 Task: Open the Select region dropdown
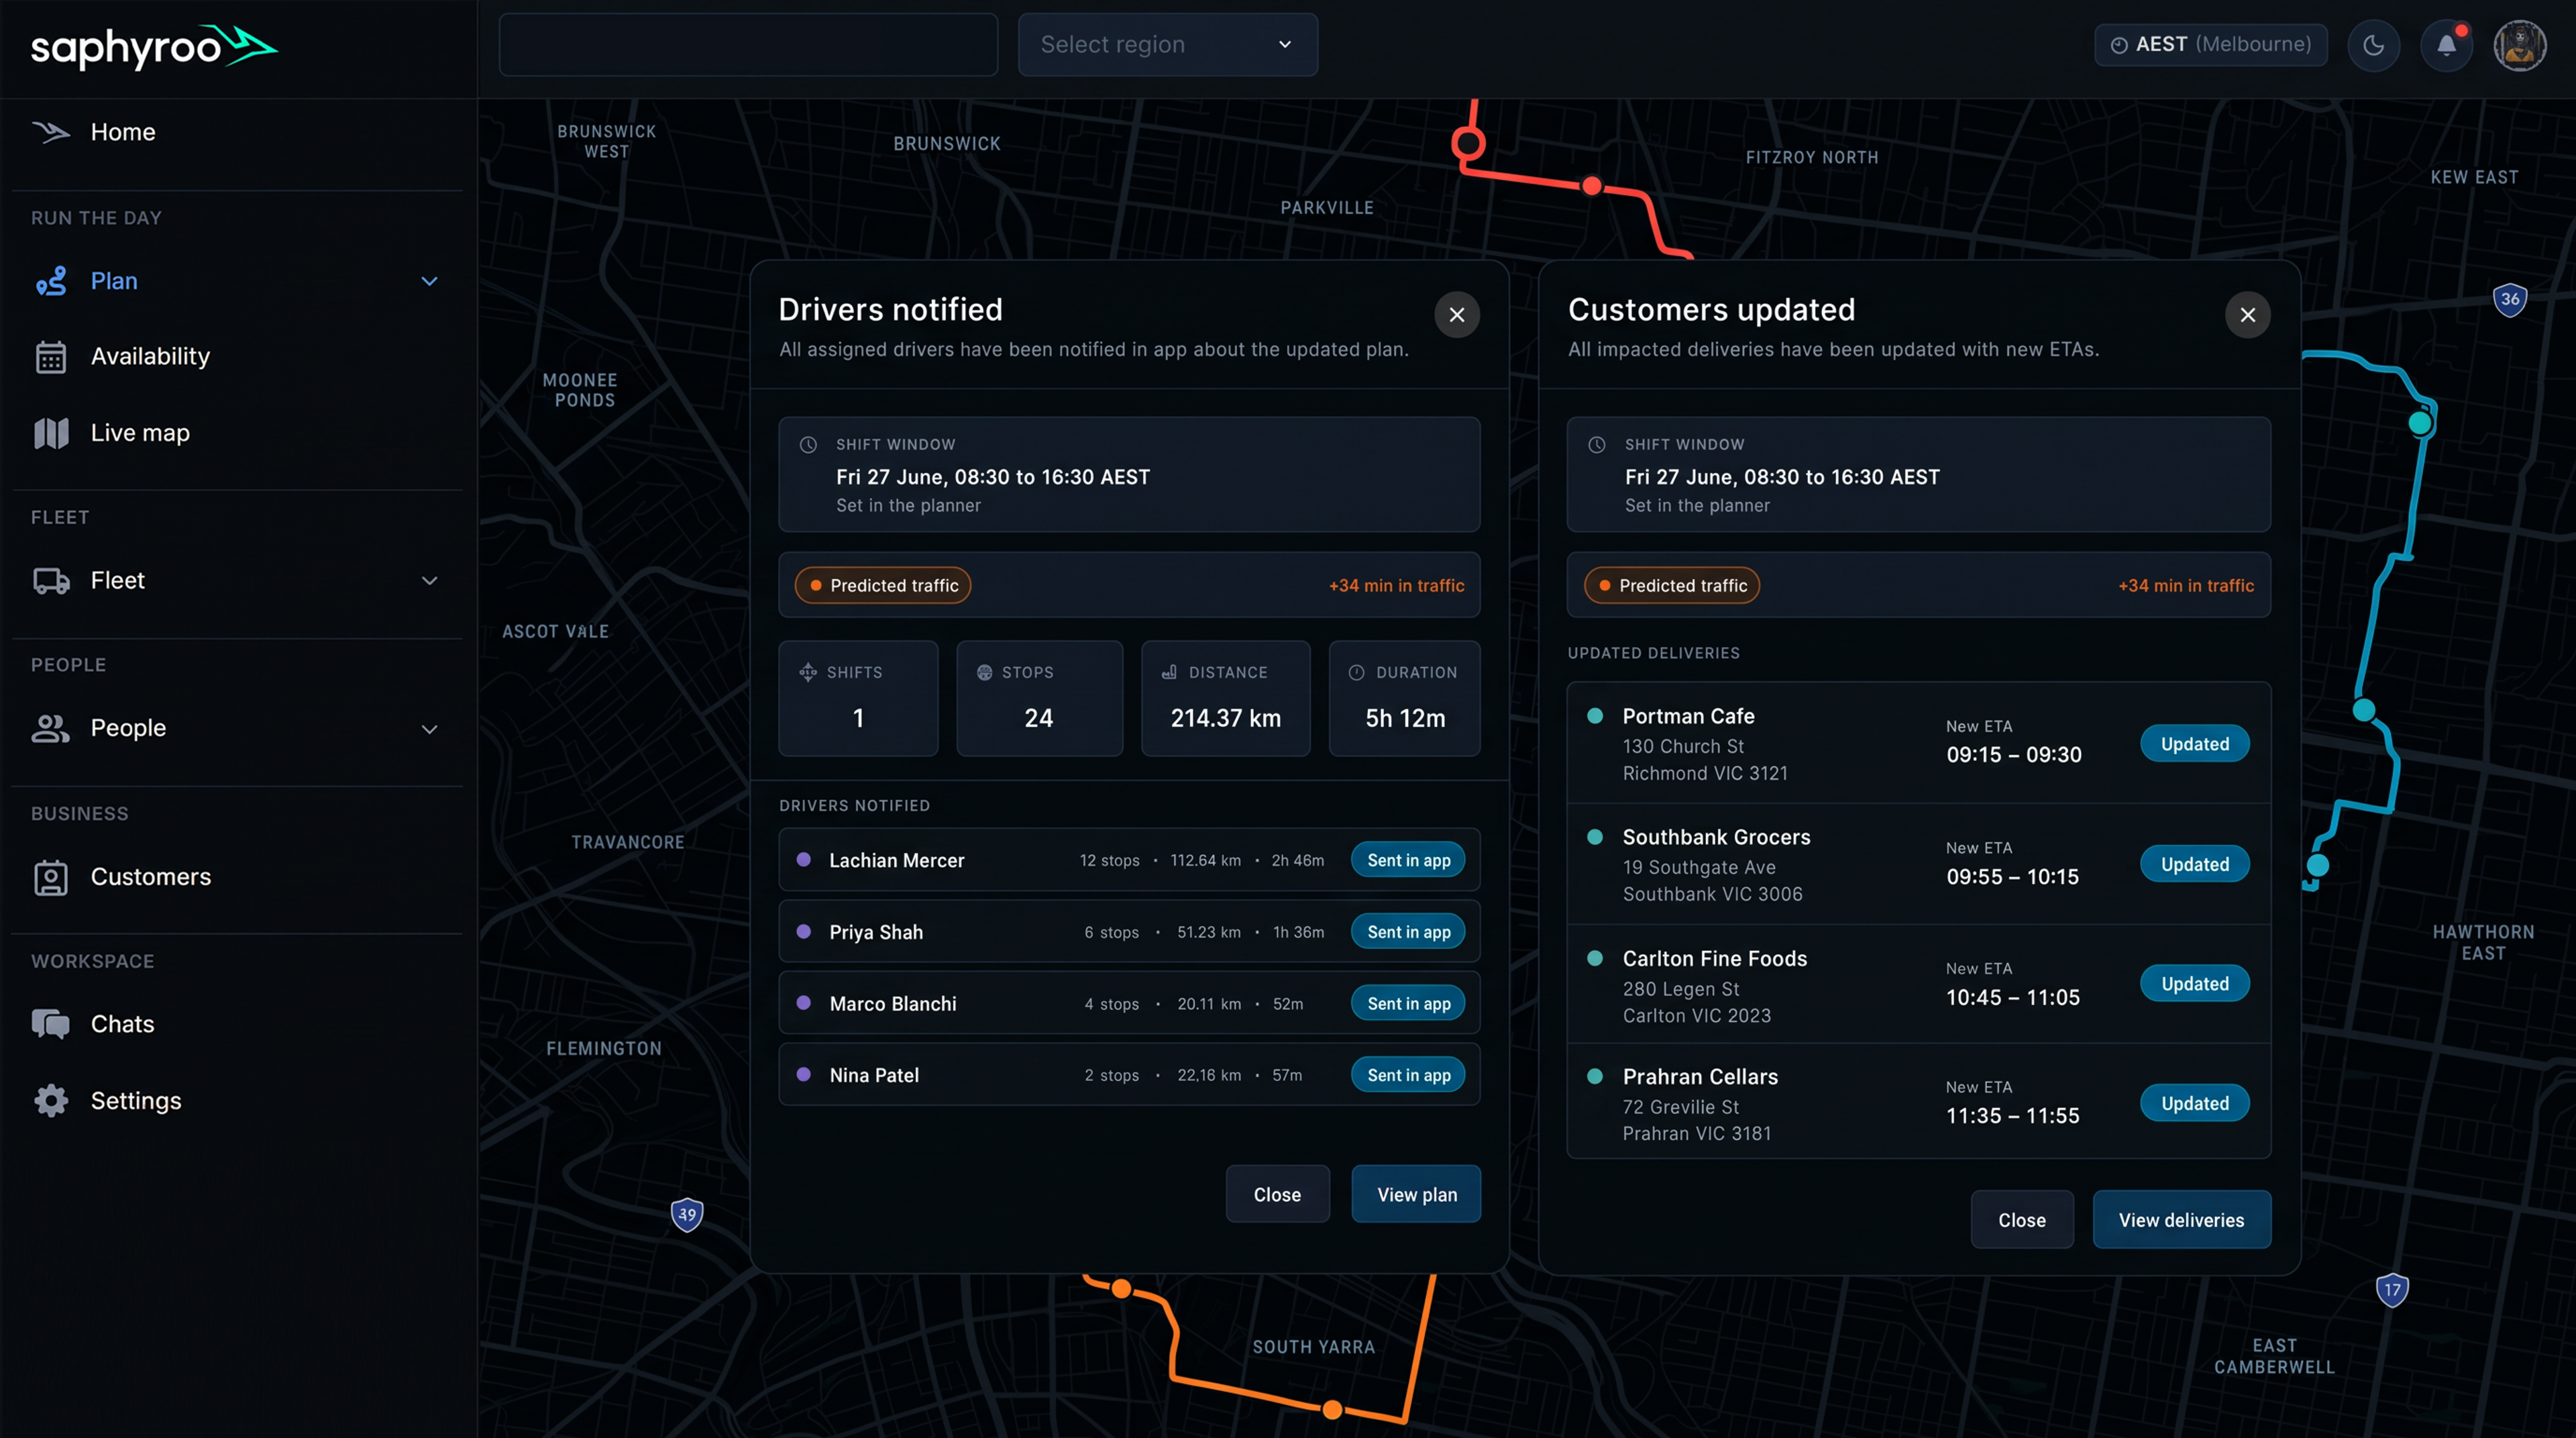[1167, 45]
